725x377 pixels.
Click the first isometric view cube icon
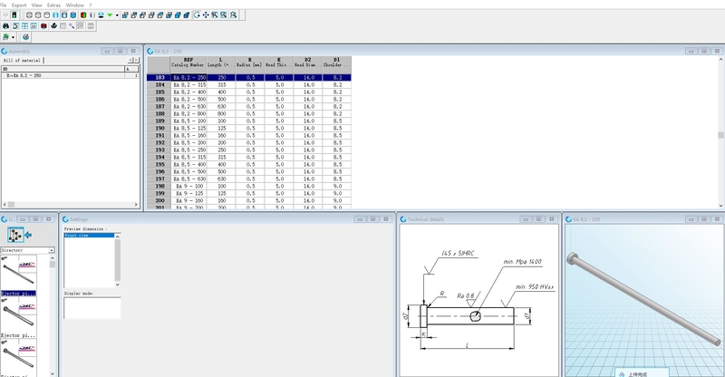(125, 15)
